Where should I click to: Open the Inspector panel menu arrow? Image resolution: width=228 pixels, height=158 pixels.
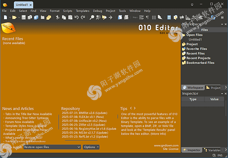222,94
